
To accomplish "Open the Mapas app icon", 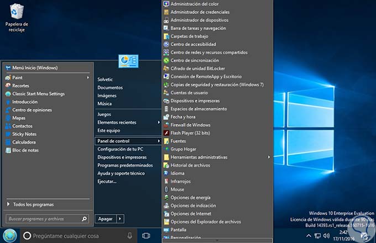I will pos(8,118).
